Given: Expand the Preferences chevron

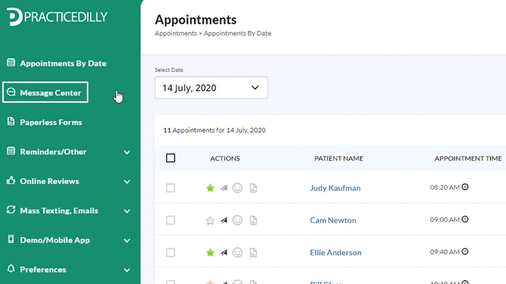Looking at the screenshot, I should (127, 270).
